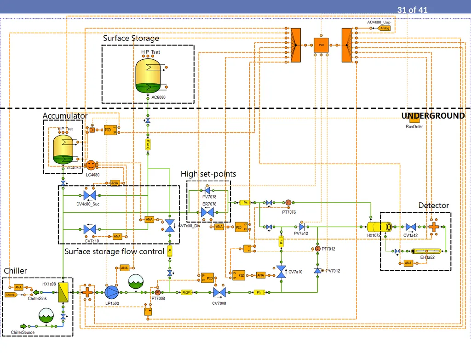Select the HX1072 heat exchanger
The height and width of the screenshot is (353, 471).
[x=379, y=227]
